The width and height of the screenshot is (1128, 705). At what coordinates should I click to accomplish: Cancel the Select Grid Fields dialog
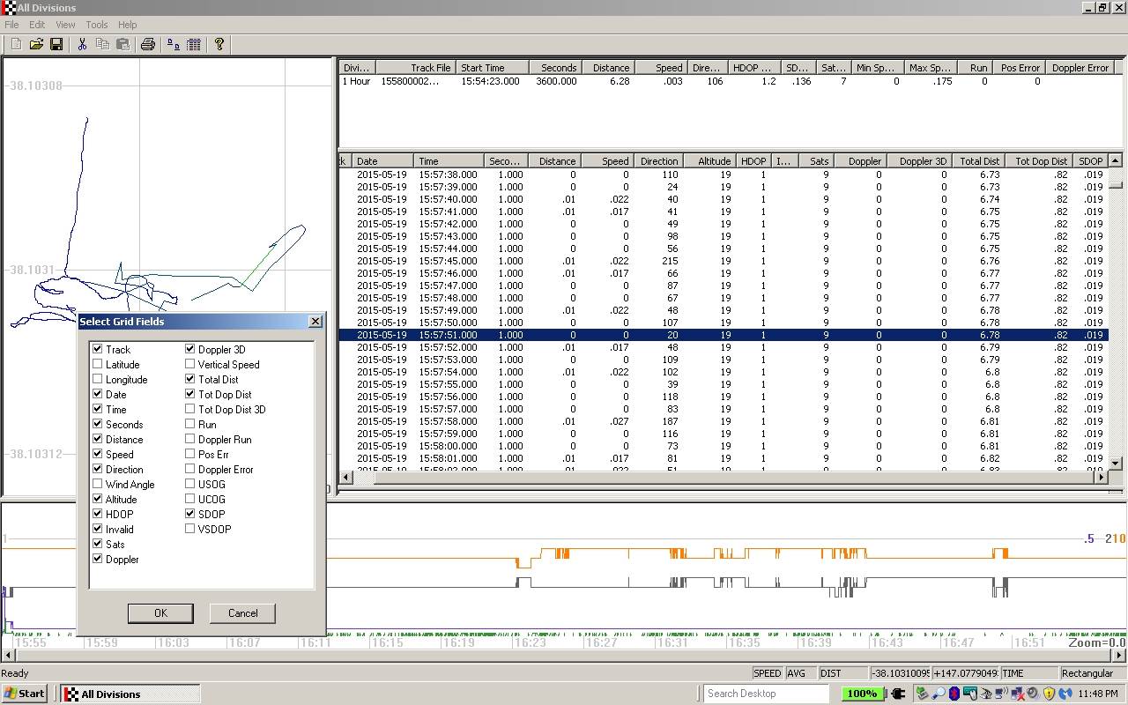coord(242,613)
